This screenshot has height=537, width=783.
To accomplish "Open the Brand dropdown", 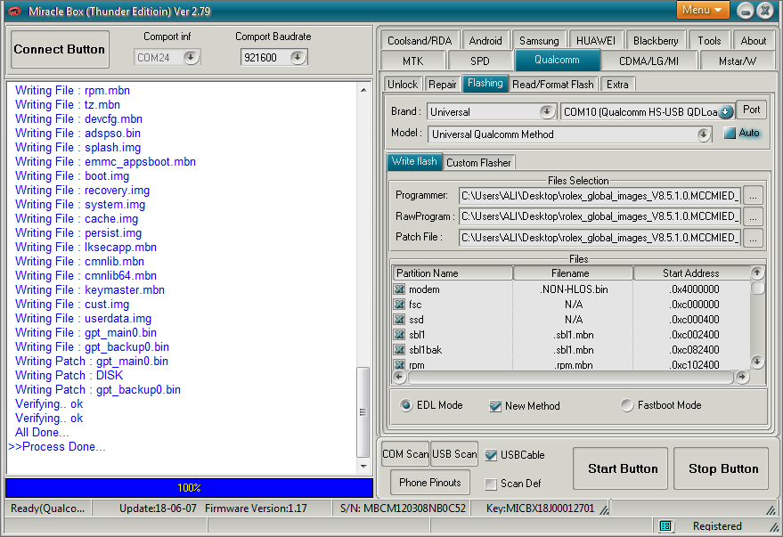I will [x=547, y=112].
